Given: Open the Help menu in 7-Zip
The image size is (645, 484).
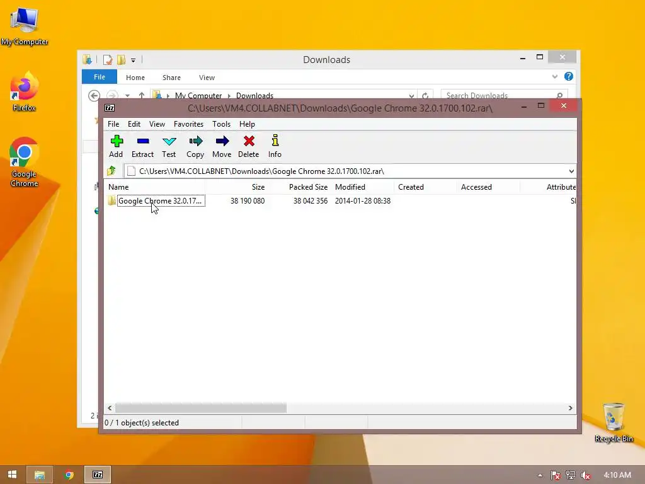Looking at the screenshot, I should 247,124.
